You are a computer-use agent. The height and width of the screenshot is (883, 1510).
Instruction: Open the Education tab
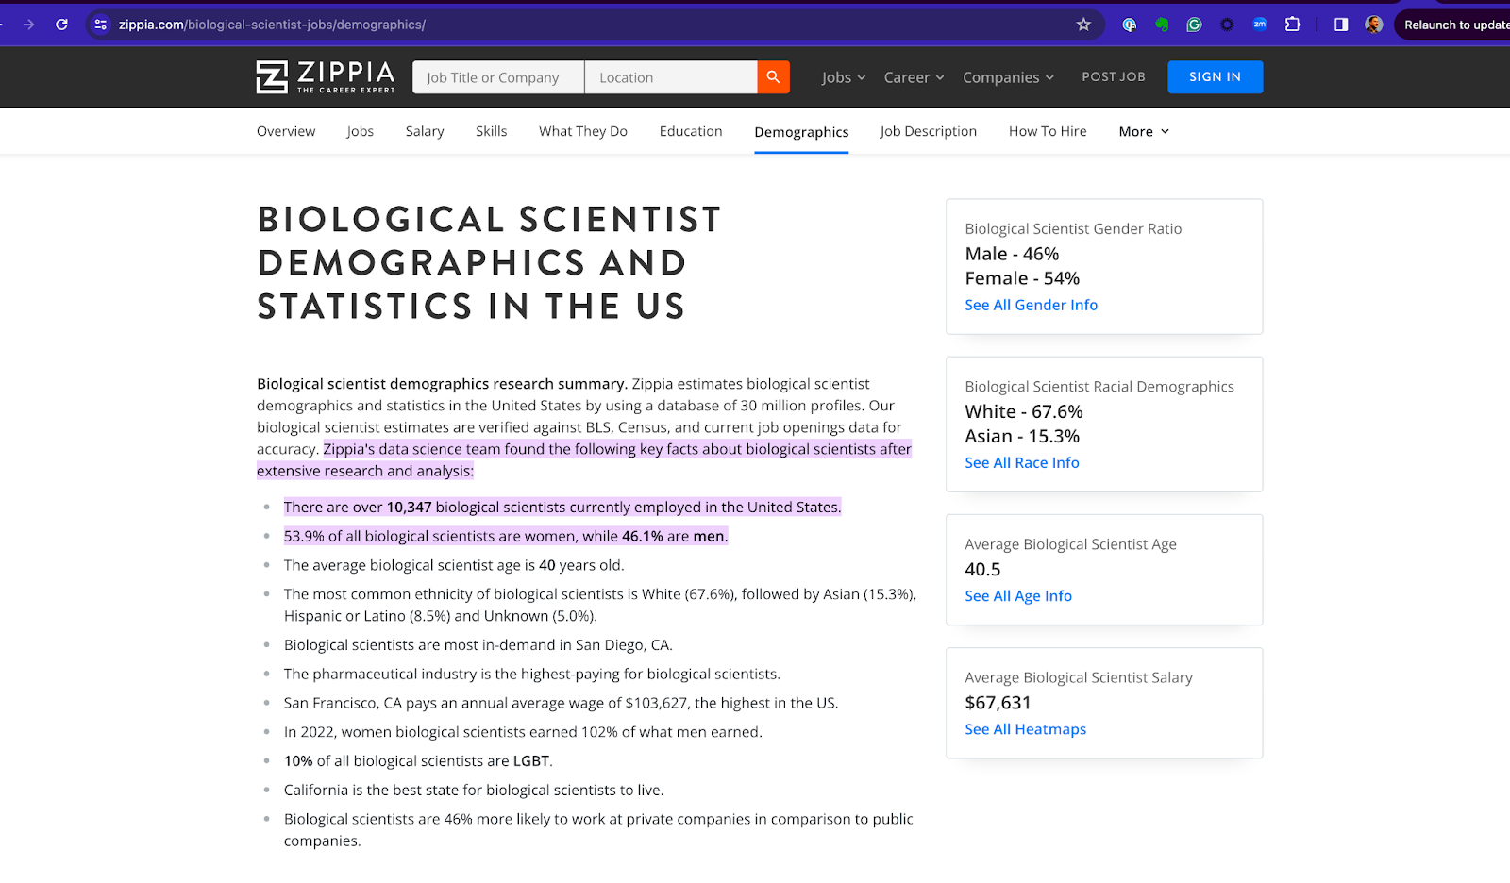click(x=691, y=131)
